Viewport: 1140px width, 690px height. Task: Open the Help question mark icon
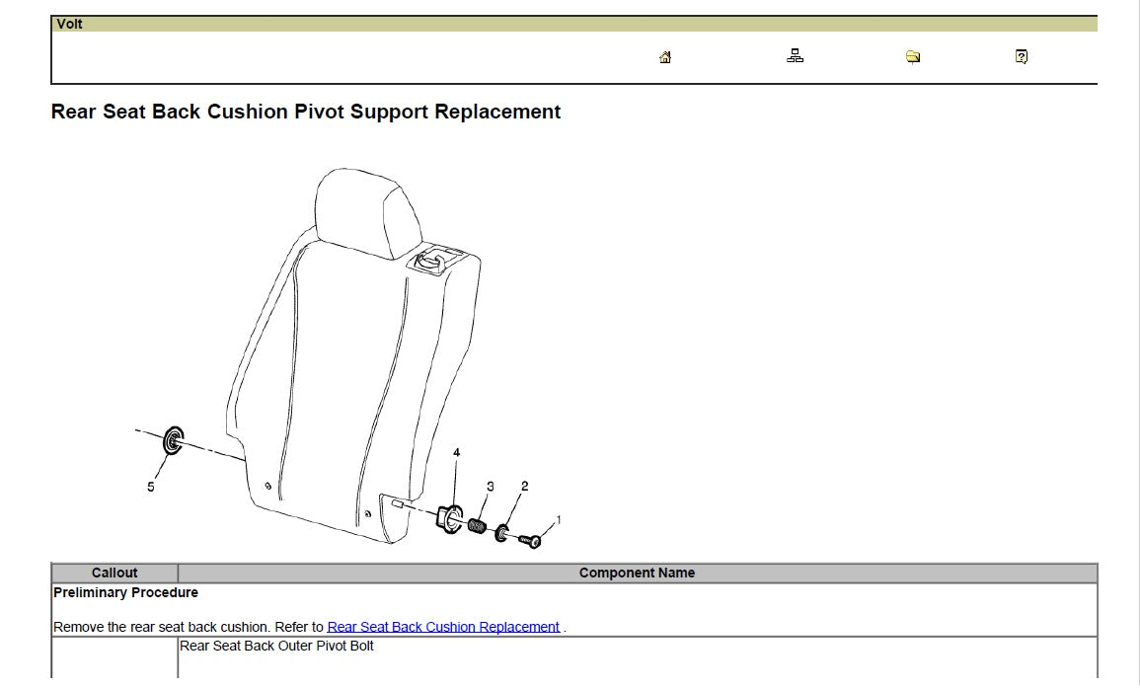tap(1021, 56)
